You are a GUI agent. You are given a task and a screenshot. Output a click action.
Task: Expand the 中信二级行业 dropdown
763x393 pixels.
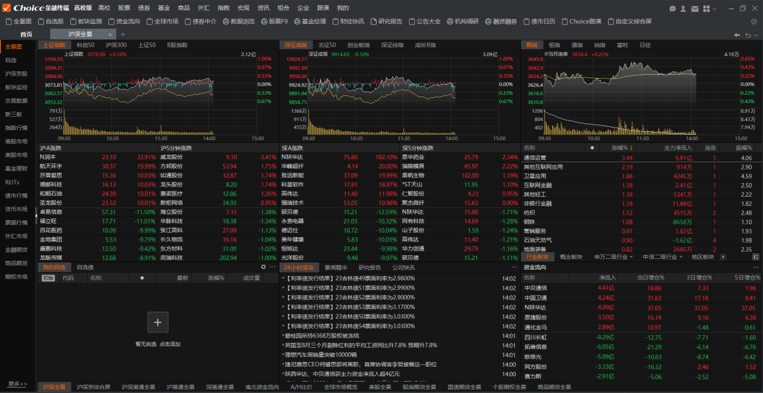(x=662, y=257)
